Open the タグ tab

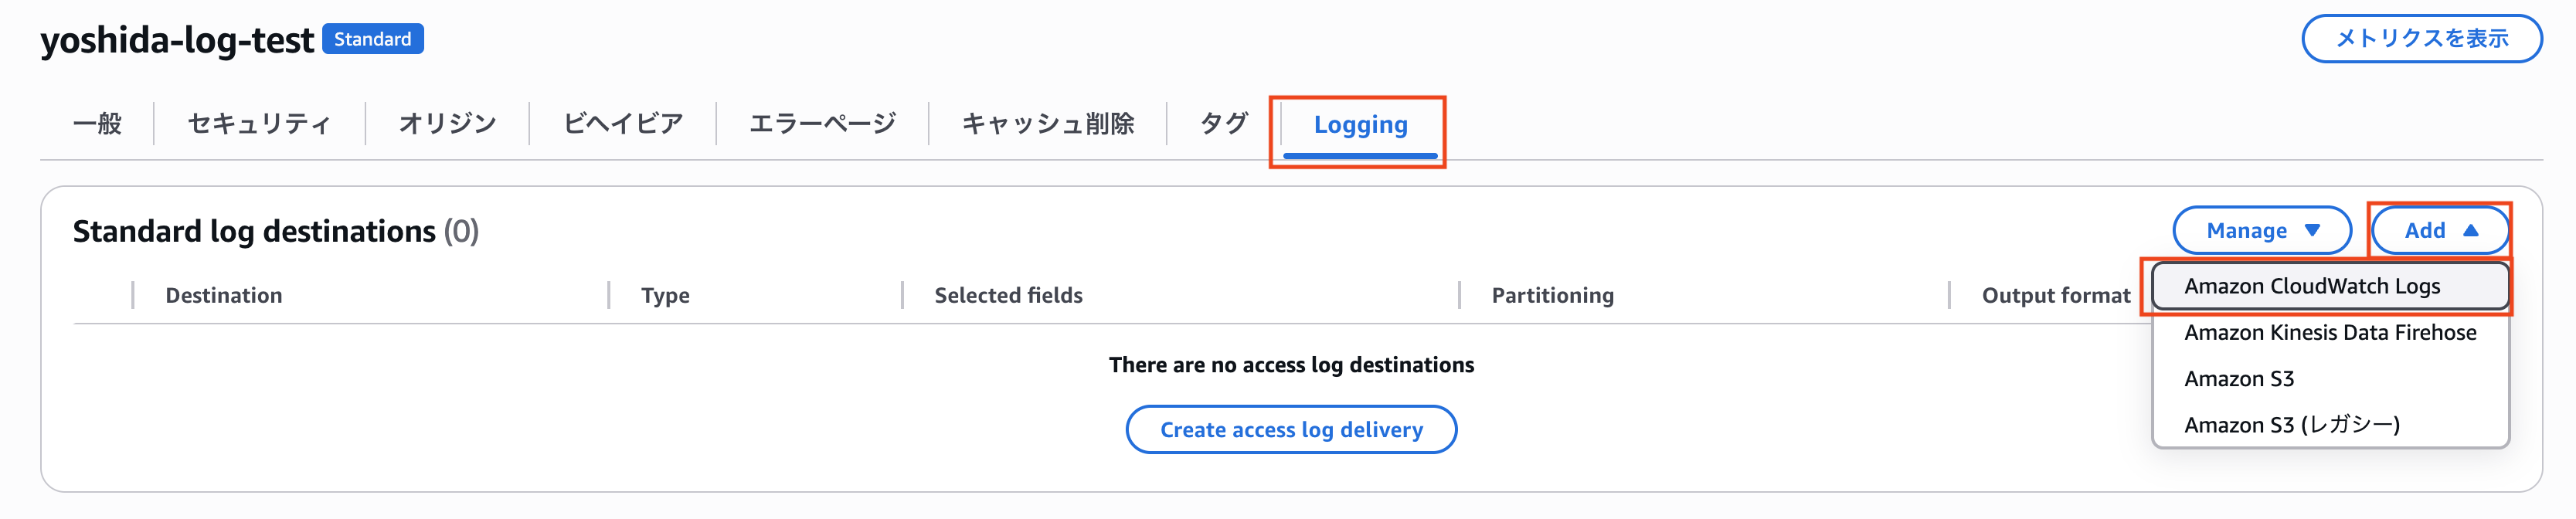[x=1223, y=124]
